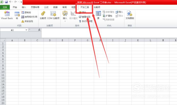The width and height of the screenshot is (177, 105).
Task: Click the select-all corner of the sheet
Action: (x=3, y=40)
